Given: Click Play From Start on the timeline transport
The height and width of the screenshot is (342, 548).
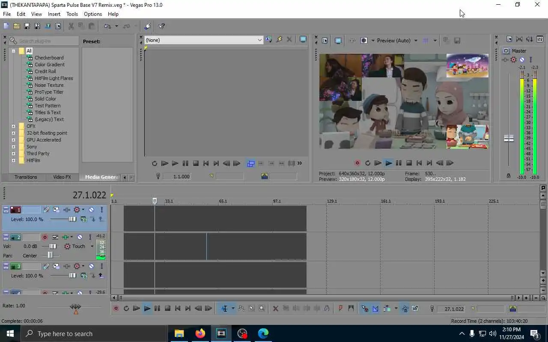Looking at the screenshot, I should 137,308.
